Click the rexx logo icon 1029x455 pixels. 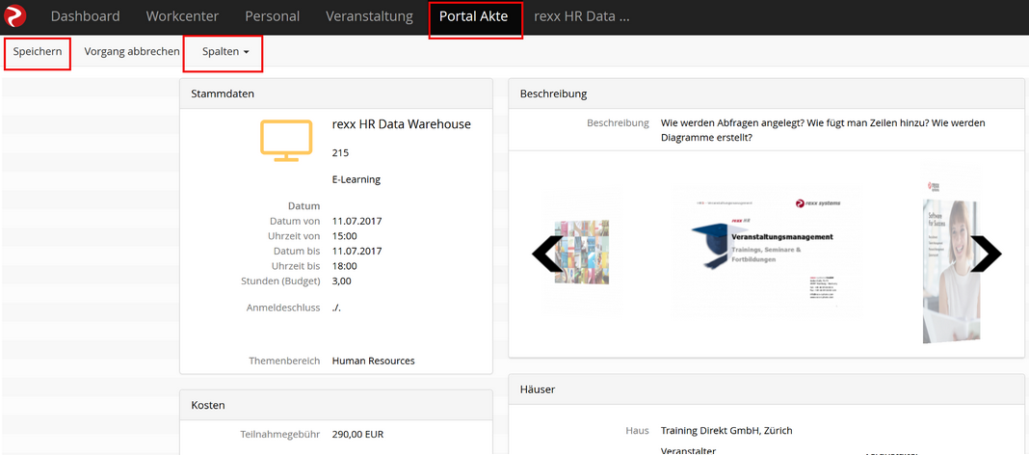[x=14, y=15]
